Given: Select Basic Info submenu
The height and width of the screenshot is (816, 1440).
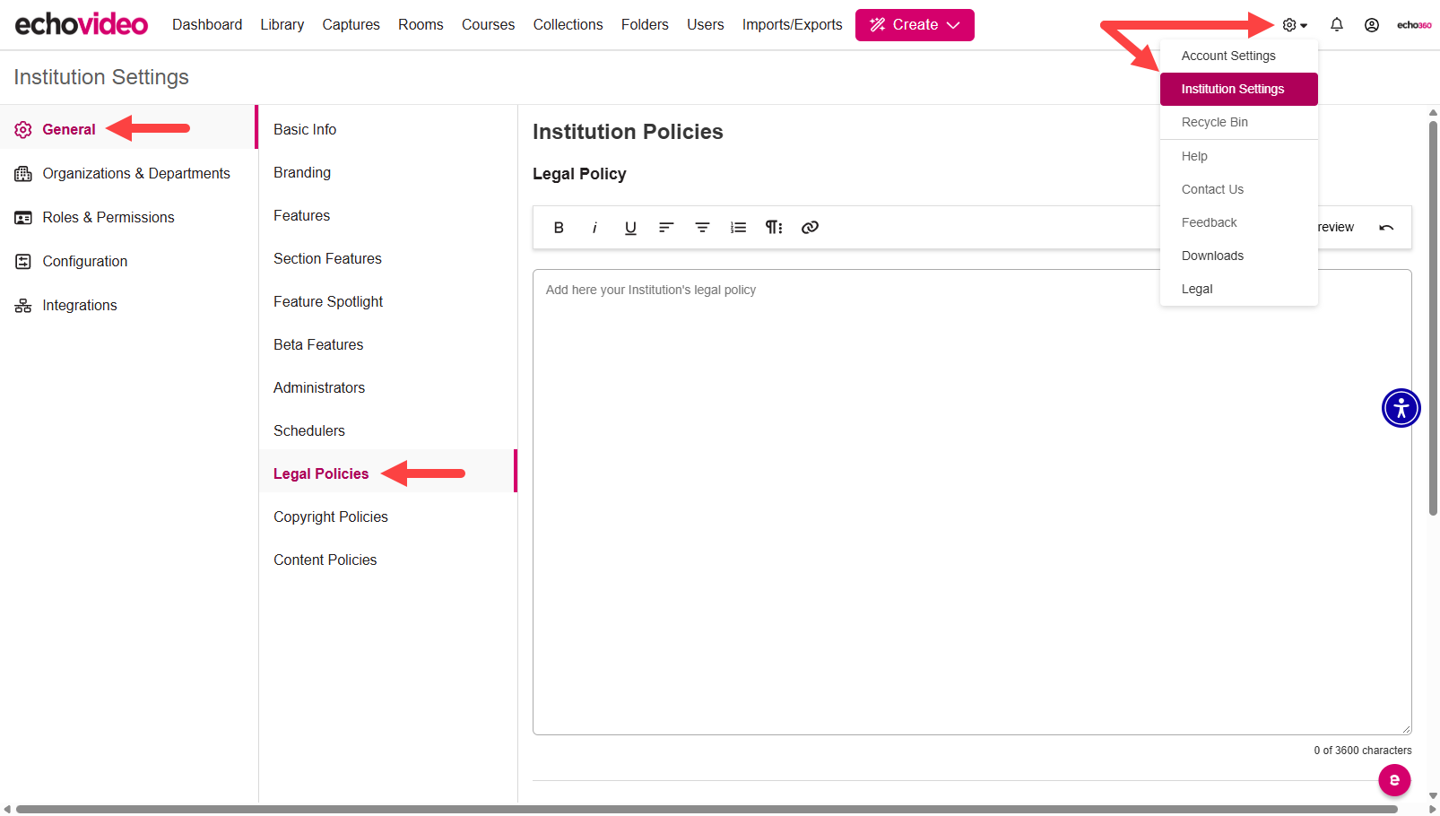Looking at the screenshot, I should click(387, 129).
